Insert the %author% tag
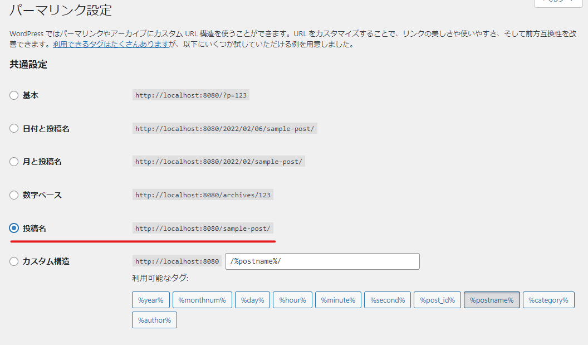Viewport: 588px width, 345px height. (154, 319)
